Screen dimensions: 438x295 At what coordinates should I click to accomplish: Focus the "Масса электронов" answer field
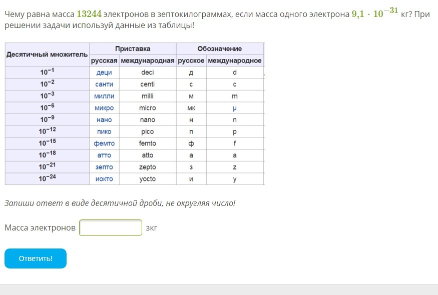pyautogui.click(x=111, y=228)
